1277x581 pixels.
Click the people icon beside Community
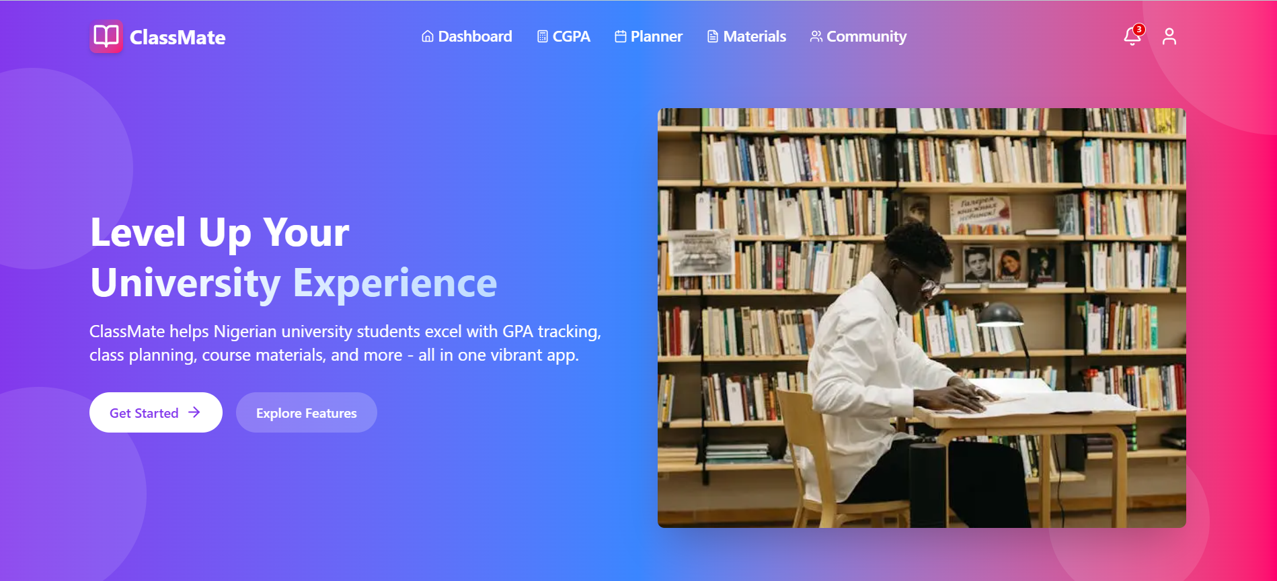pos(816,36)
